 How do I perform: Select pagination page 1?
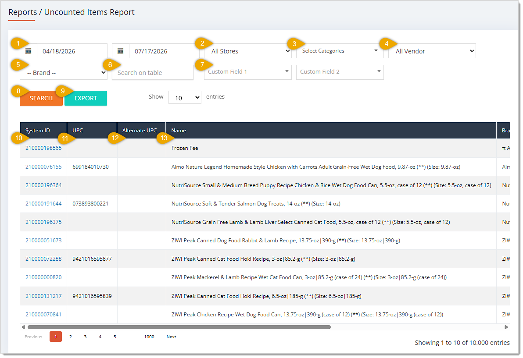56,337
